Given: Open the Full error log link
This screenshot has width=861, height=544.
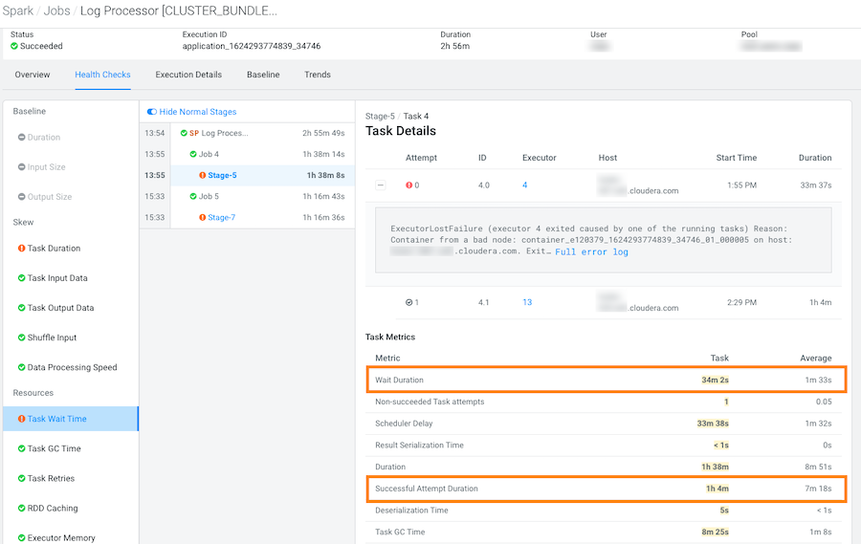Looking at the screenshot, I should pyautogui.click(x=591, y=252).
